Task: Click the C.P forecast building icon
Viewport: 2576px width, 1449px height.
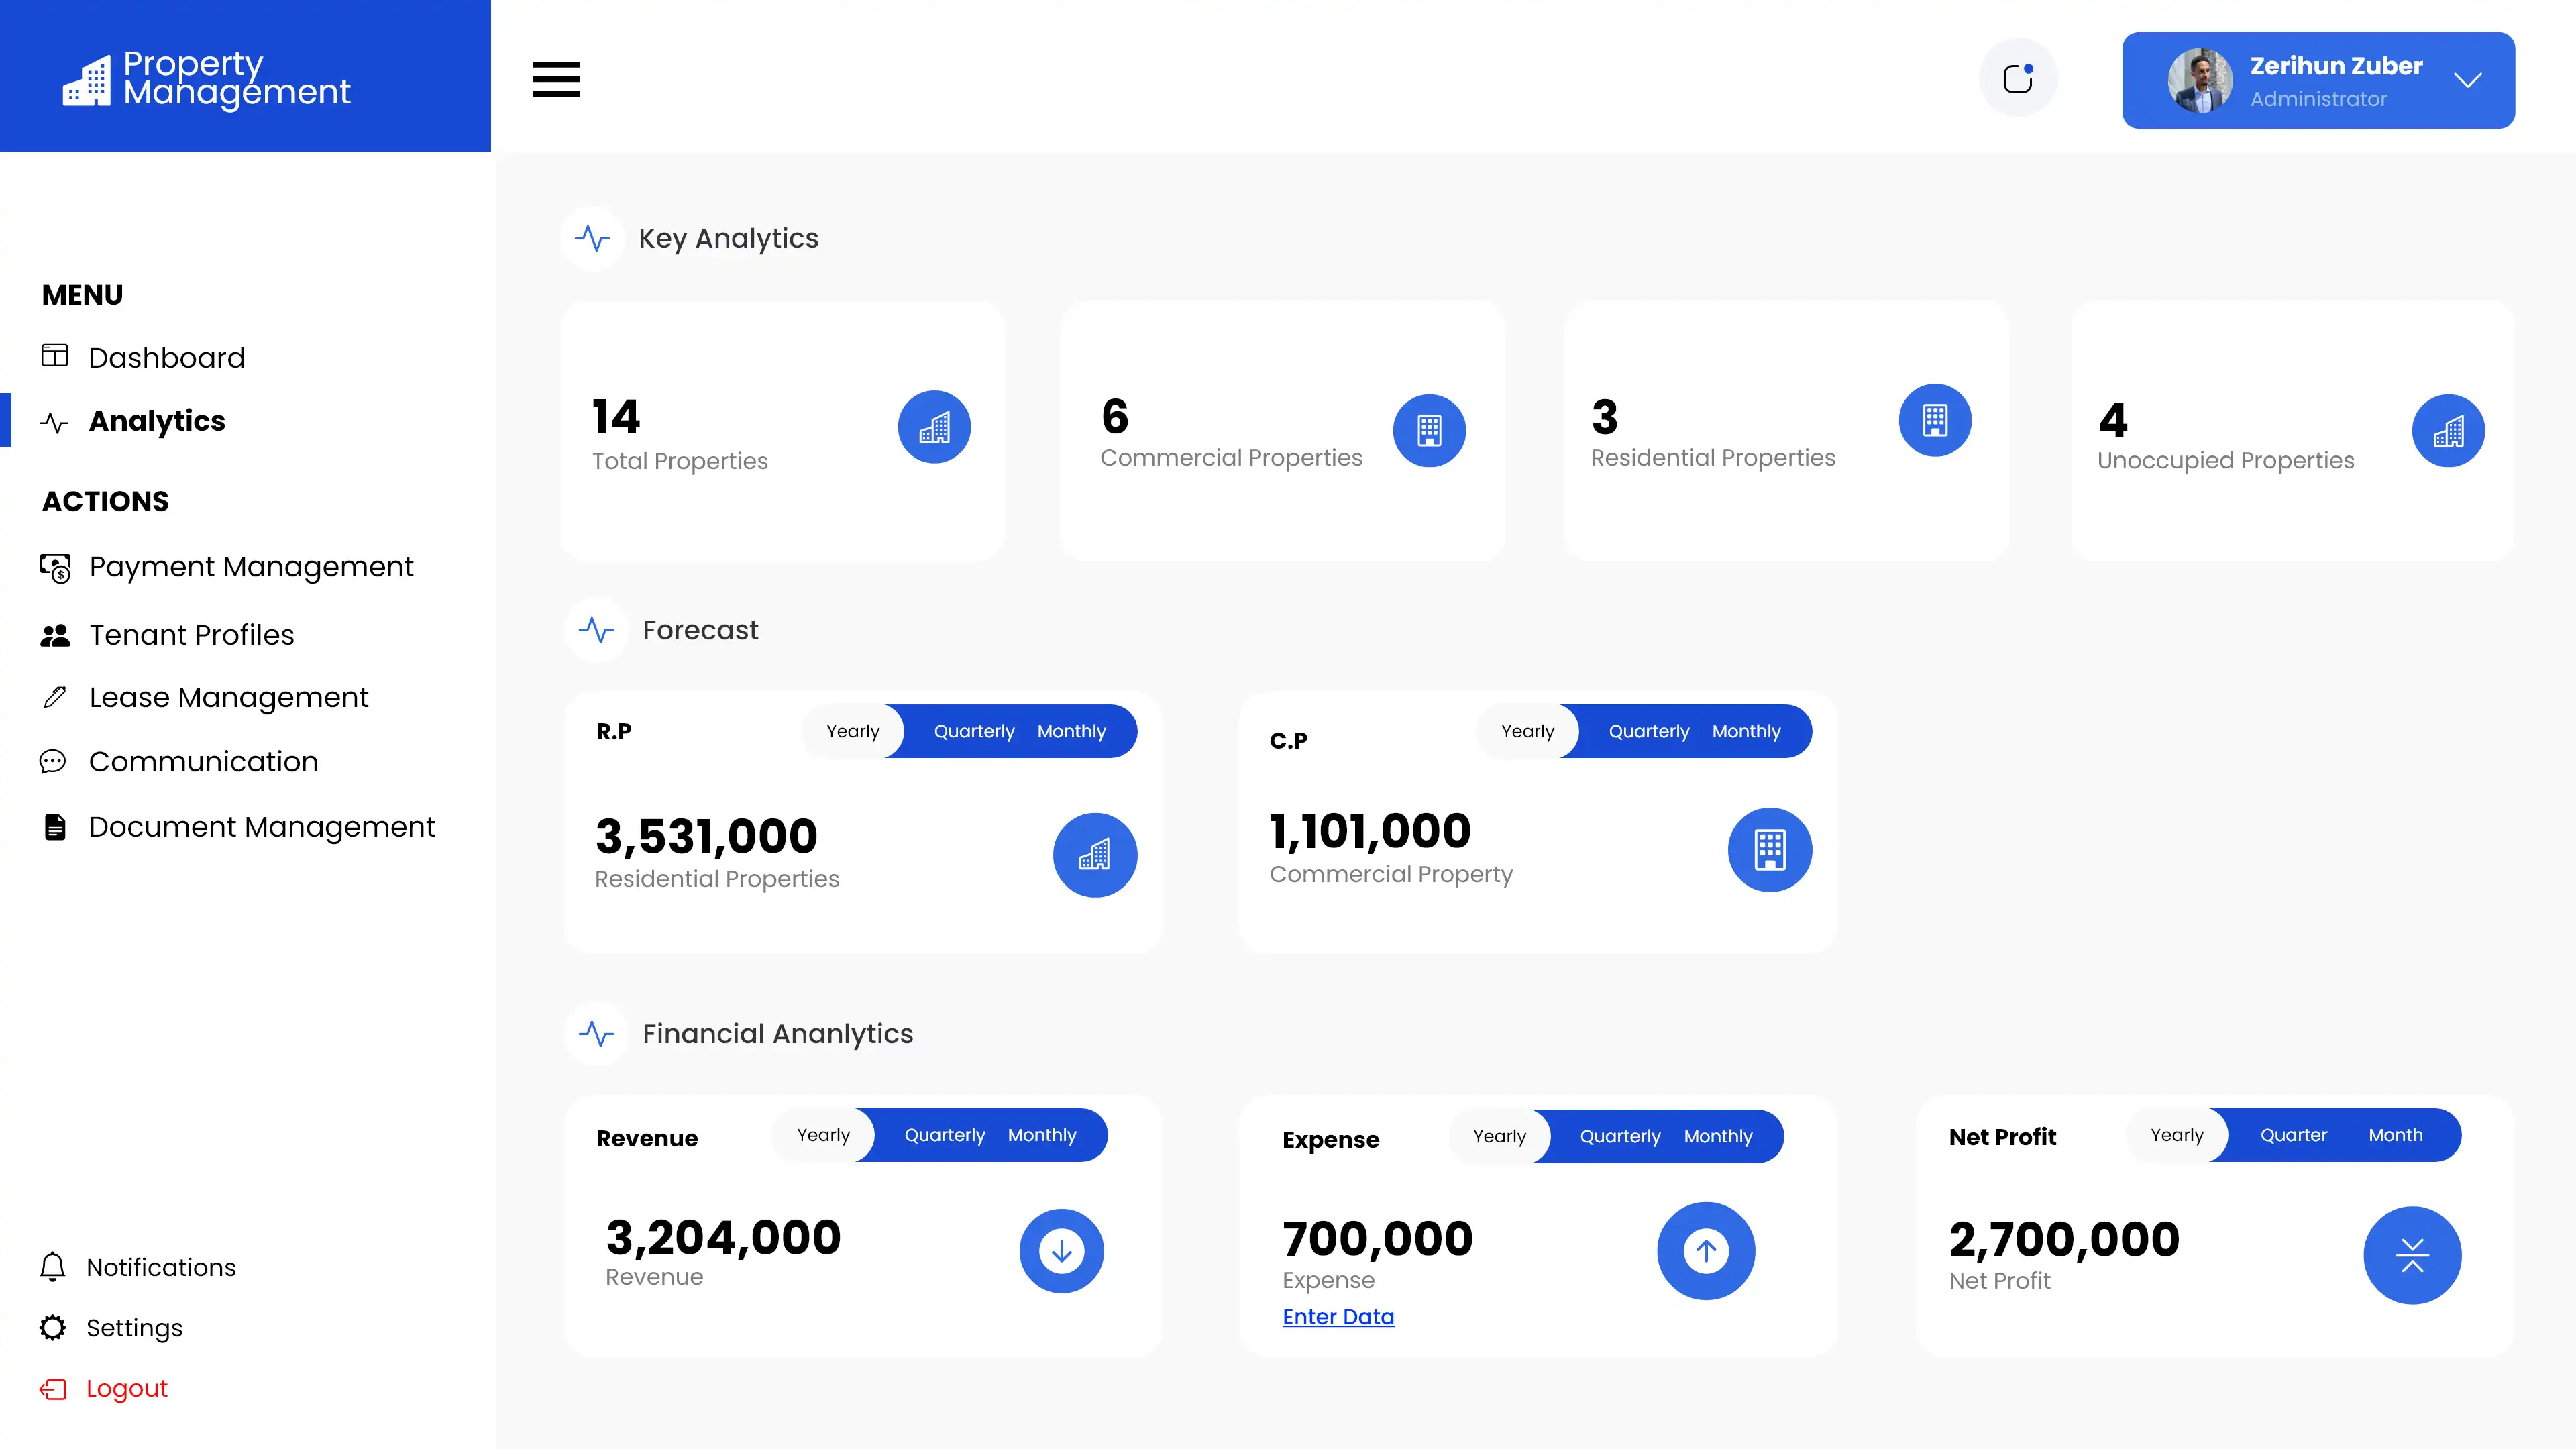Action: [x=1769, y=849]
